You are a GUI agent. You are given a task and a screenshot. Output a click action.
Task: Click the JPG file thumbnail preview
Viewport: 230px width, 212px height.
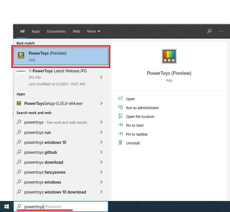click(x=21, y=73)
